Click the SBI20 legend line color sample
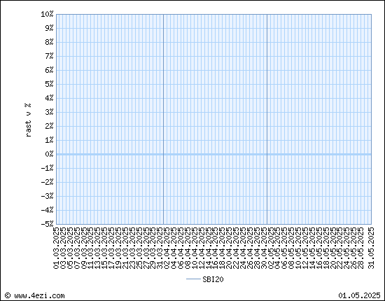 click(x=193, y=279)
